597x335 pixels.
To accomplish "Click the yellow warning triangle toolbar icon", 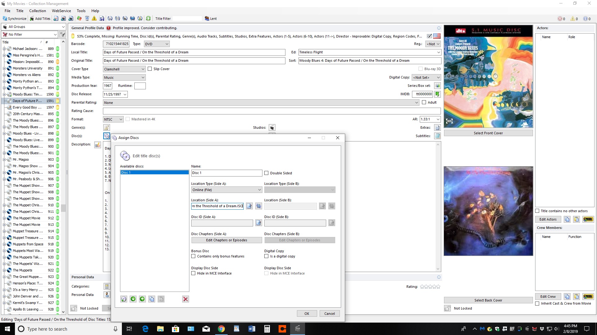I will [94, 19].
